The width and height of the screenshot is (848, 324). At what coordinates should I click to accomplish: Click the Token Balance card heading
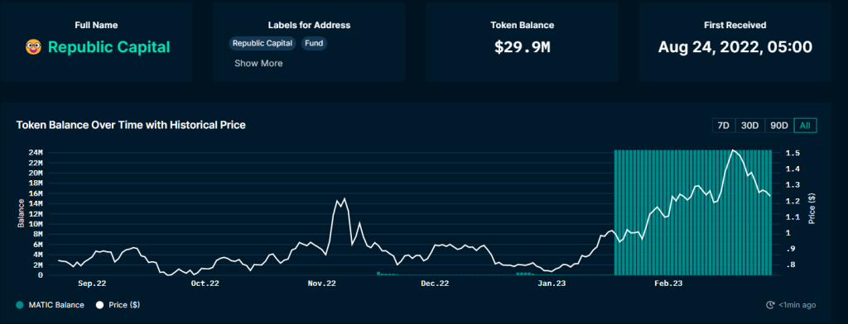point(523,26)
